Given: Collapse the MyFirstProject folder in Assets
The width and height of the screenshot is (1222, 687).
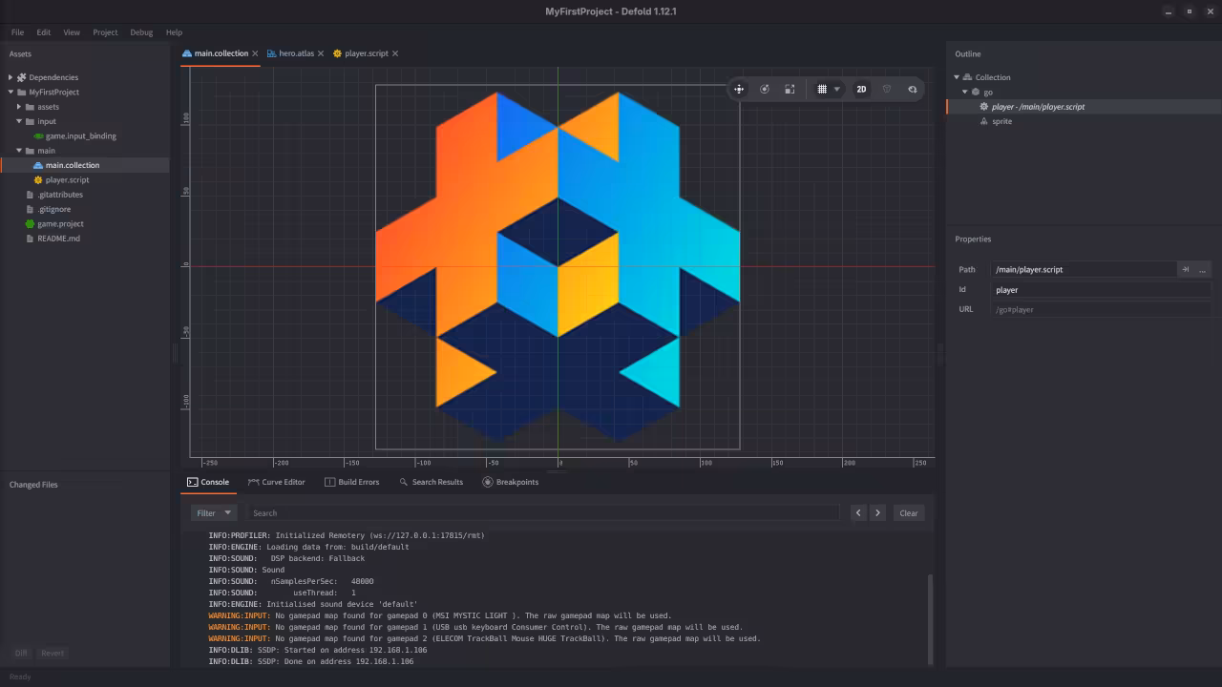Looking at the screenshot, I should pyautogui.click(x=9, y=92).
